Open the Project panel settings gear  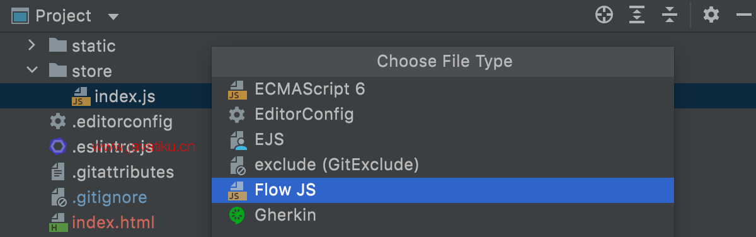(x=711, y=15)
